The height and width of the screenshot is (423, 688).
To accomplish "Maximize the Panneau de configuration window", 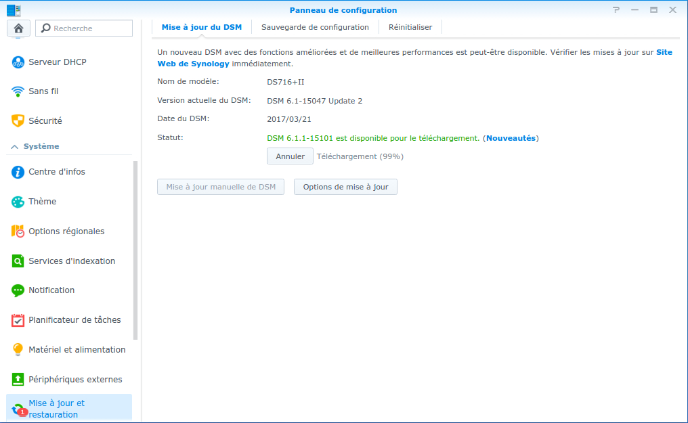I will click(x=653, y=9).
